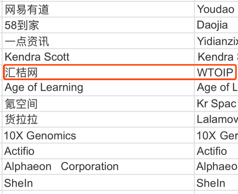Viewport: 238px width, 194px height.
Task: Click the Daojia cell
Action: click(x=216, y=25)
